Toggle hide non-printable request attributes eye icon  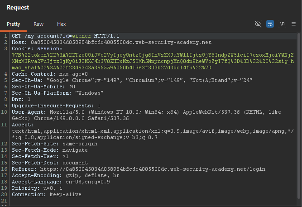258,24
